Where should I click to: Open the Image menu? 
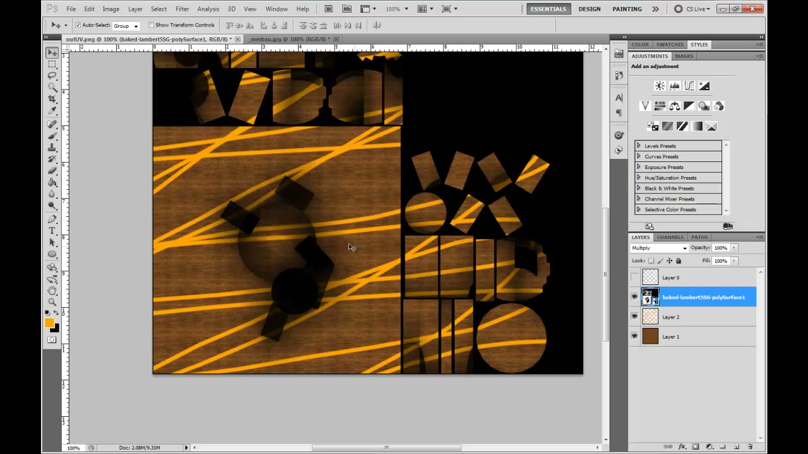point(110,9)
